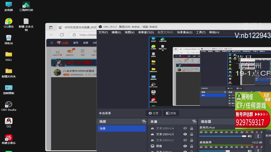Click the ab icon of 文本 (GDI+) 4
Screen dimensions: 271x152
point(152,128)
